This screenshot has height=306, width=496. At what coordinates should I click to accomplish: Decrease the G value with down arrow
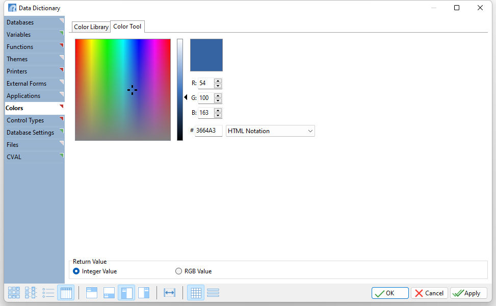click(x=218, y=100)
